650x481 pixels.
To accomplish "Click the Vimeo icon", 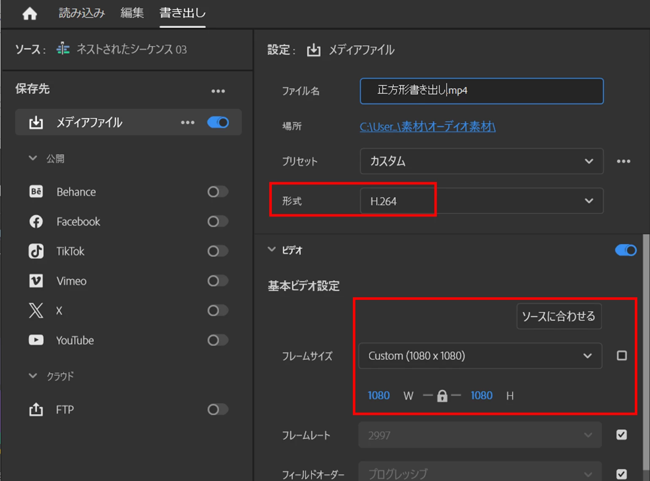I will coord(36,281).
